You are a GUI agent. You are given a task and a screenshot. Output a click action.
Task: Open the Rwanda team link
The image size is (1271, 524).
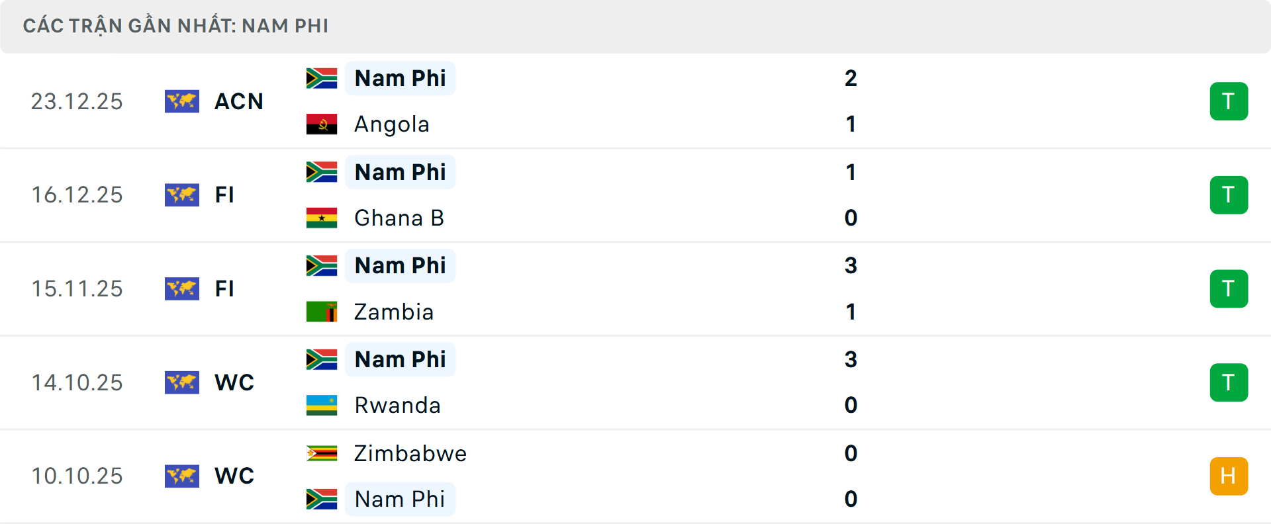pos(397,405)
